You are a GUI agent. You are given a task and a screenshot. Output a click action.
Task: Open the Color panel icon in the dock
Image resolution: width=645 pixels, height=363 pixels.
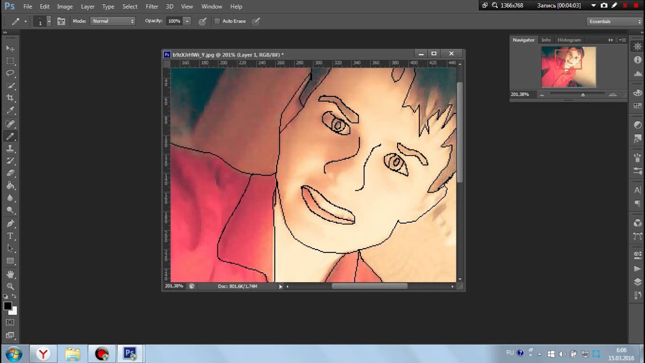tap(637, 93)
